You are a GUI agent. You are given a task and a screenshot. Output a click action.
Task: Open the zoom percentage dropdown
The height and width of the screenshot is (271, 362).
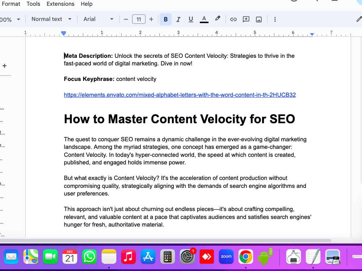[x=10, y=20]
